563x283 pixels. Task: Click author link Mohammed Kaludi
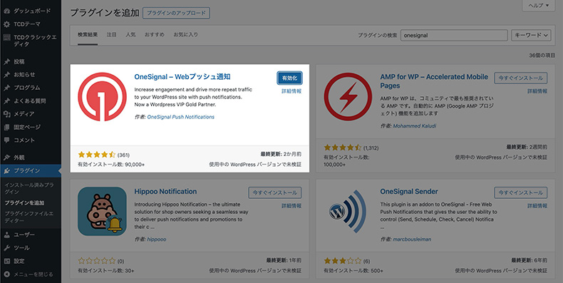414,126
